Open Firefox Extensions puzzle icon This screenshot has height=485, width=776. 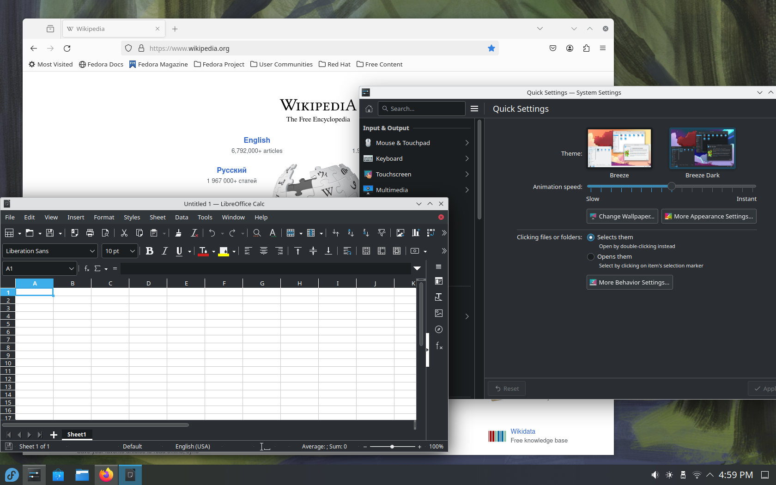[586, 48]
